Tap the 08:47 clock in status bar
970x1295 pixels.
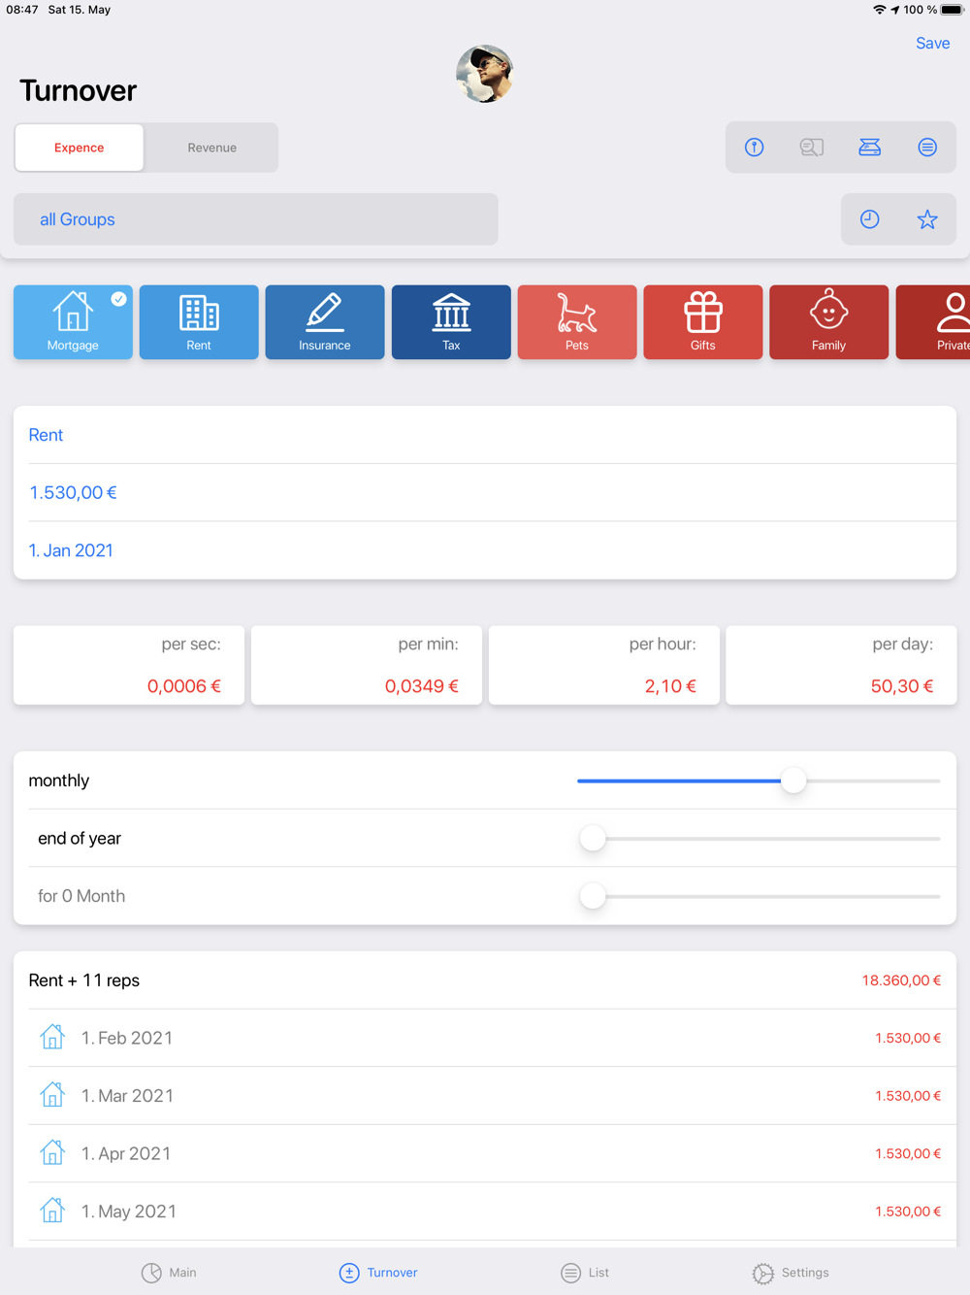coord(22,10)
